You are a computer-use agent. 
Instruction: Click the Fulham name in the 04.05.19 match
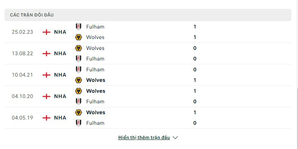tap(95, 123)
